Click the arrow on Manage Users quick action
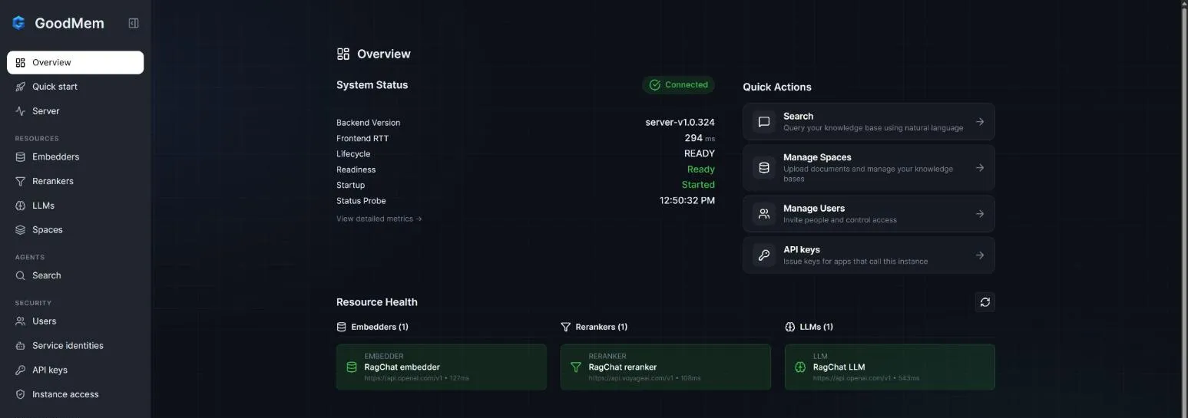The height and width of the screenshot is (418, 1188). (x=980, y=214)
